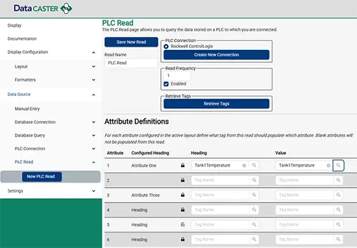Collapse the Data Source section
Image resolution: width=357 pixels, height=248 pixels.
click(93, 95)
